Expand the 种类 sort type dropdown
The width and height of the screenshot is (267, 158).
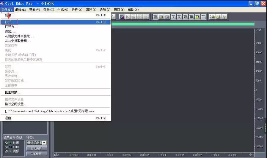tap(44, 143)
